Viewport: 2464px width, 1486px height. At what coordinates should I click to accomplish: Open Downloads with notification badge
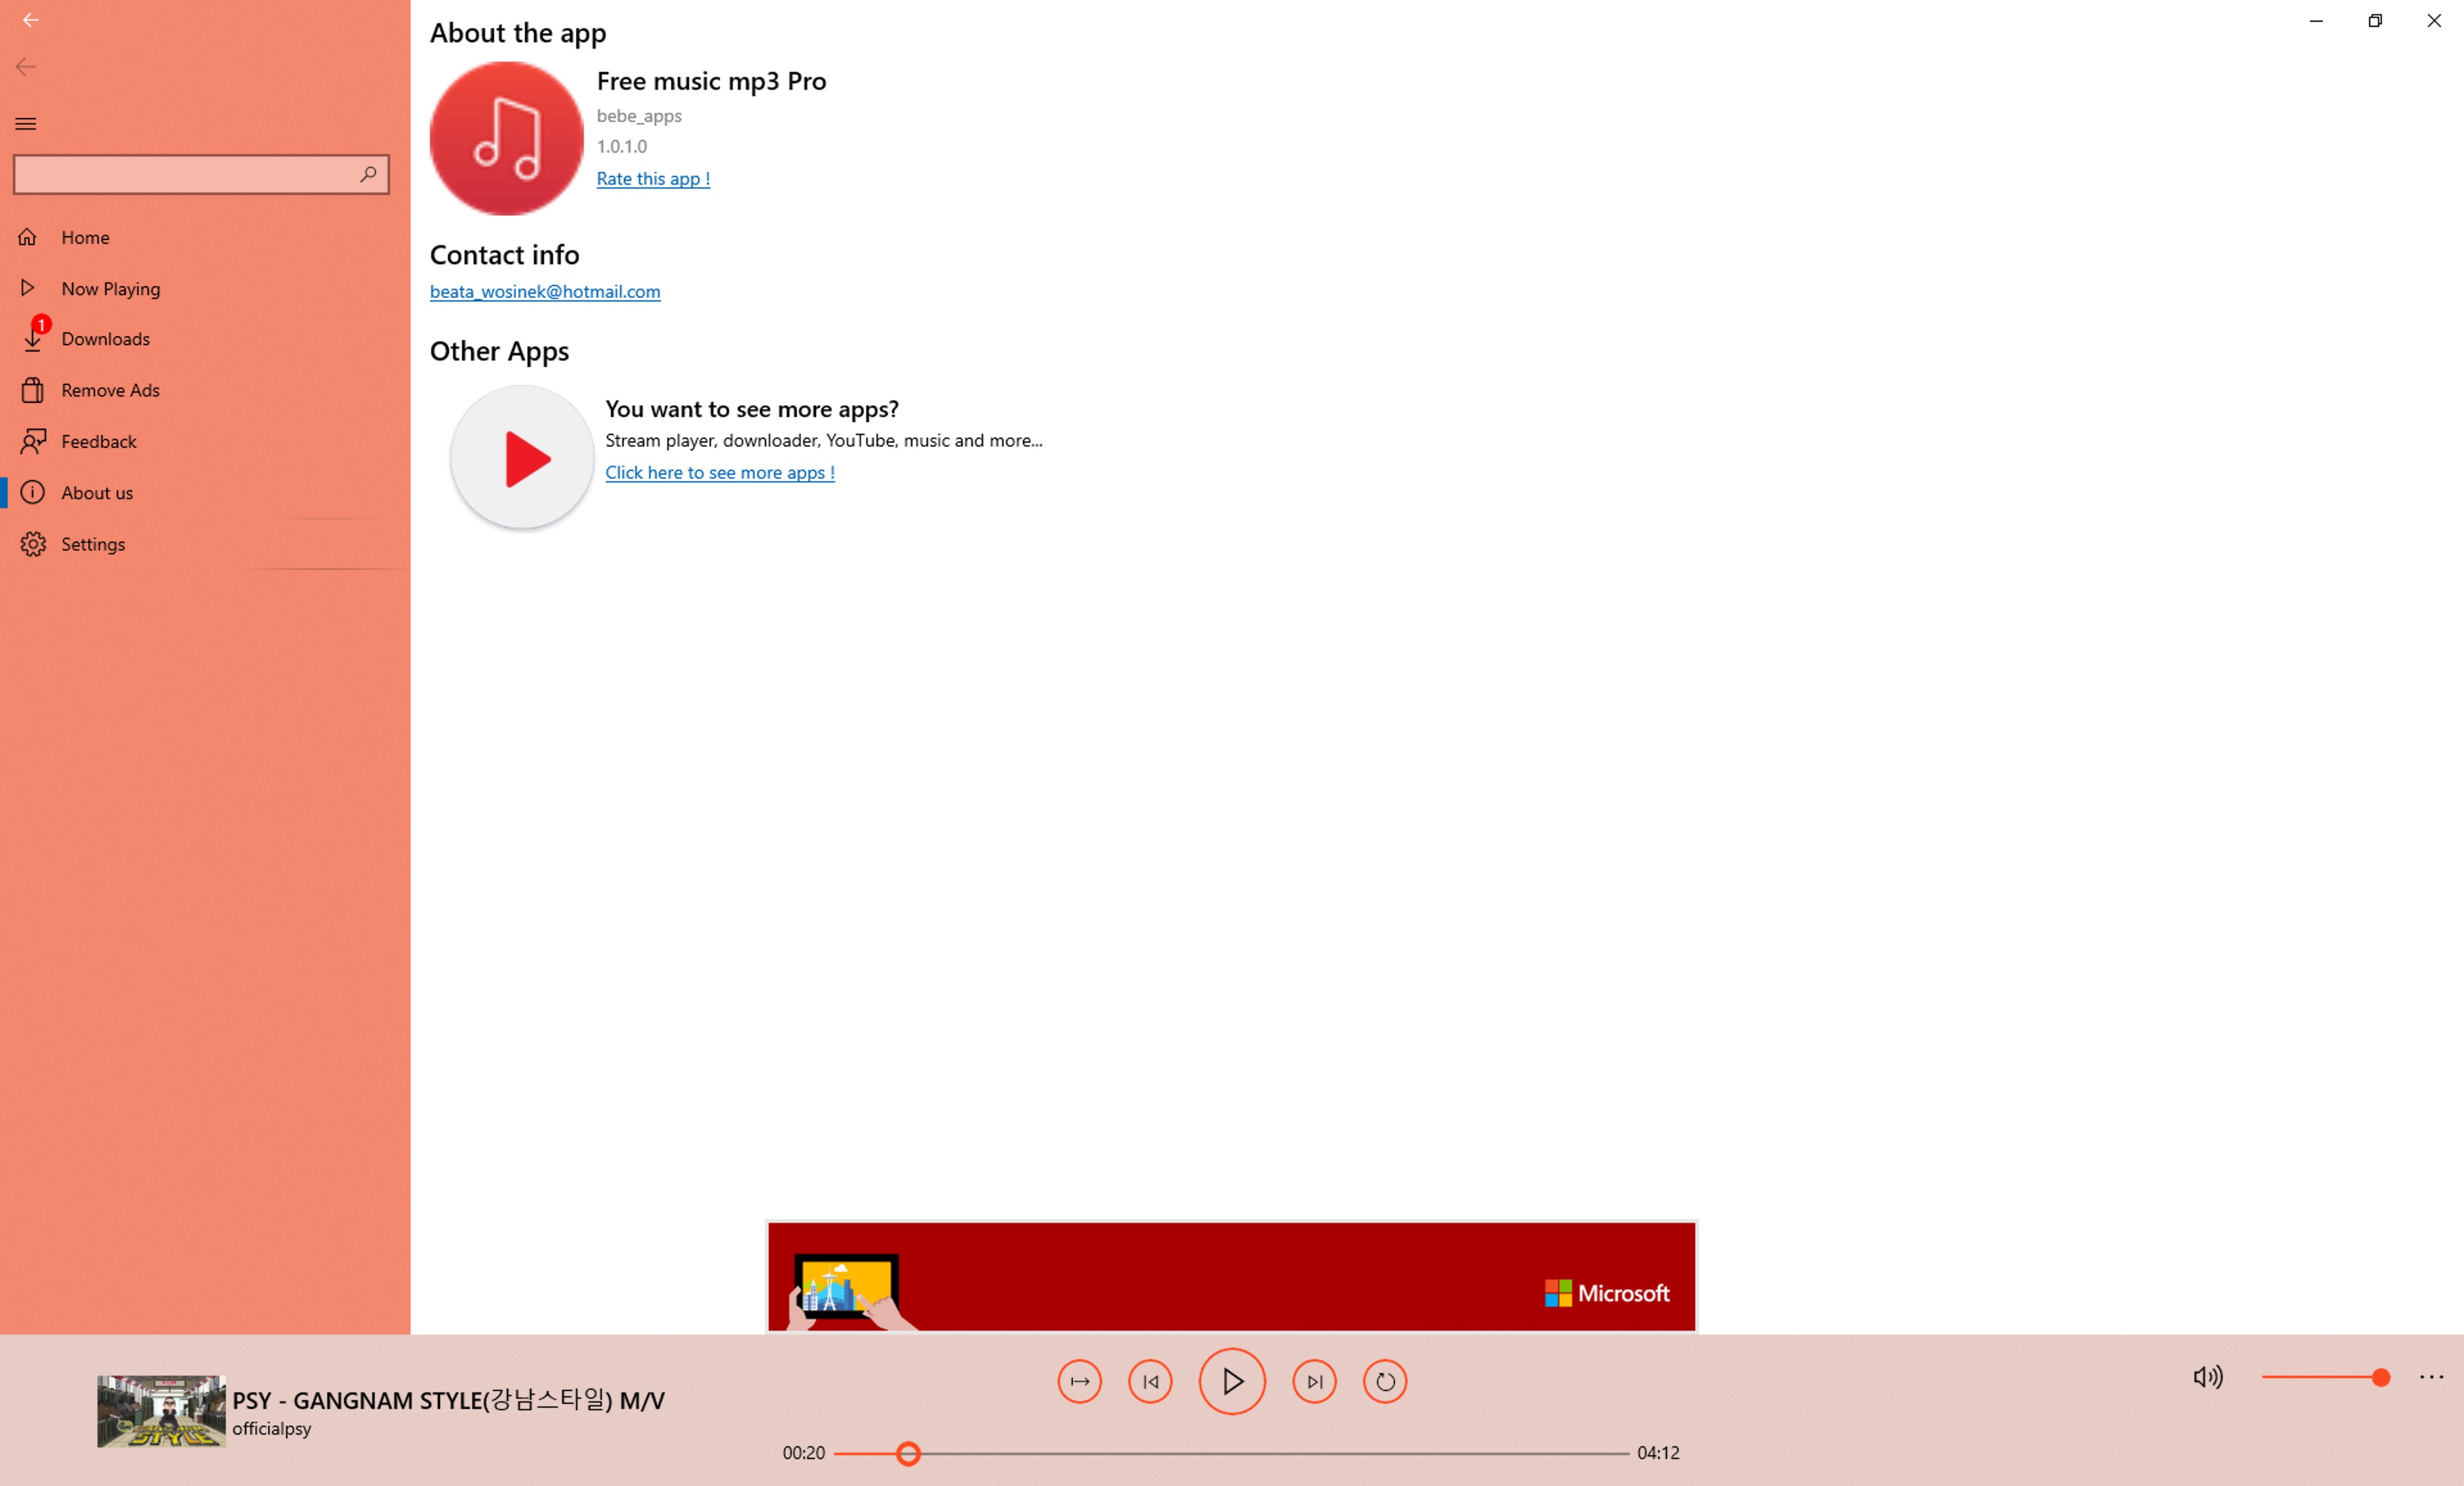click(x=105, y=339)
